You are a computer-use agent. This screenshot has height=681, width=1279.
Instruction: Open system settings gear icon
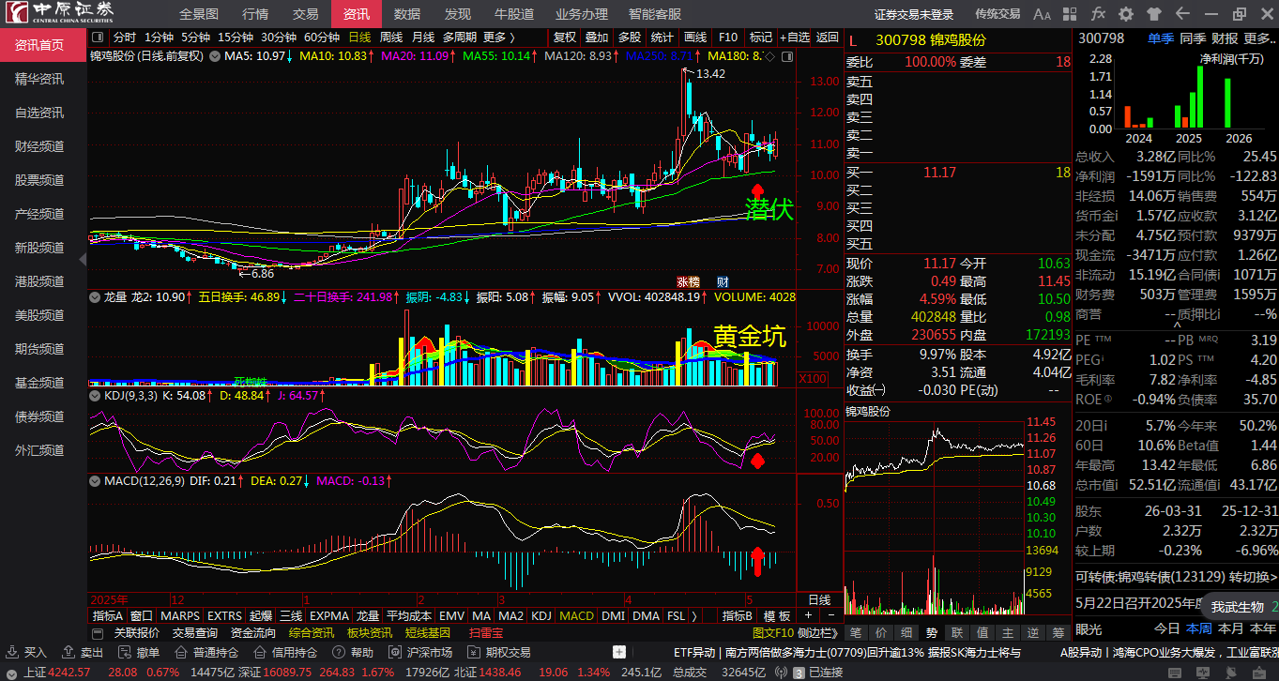[x=1126, y=14]
